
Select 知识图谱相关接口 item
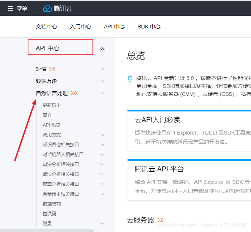click(x=61, y=145)
